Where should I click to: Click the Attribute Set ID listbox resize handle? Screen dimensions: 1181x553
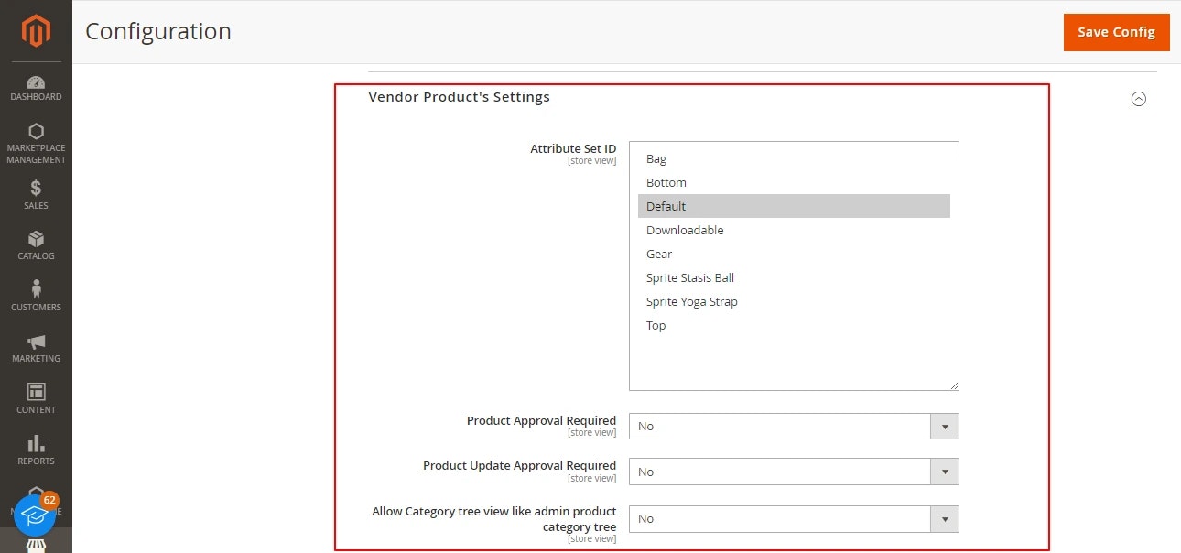(x=954, y=385)
